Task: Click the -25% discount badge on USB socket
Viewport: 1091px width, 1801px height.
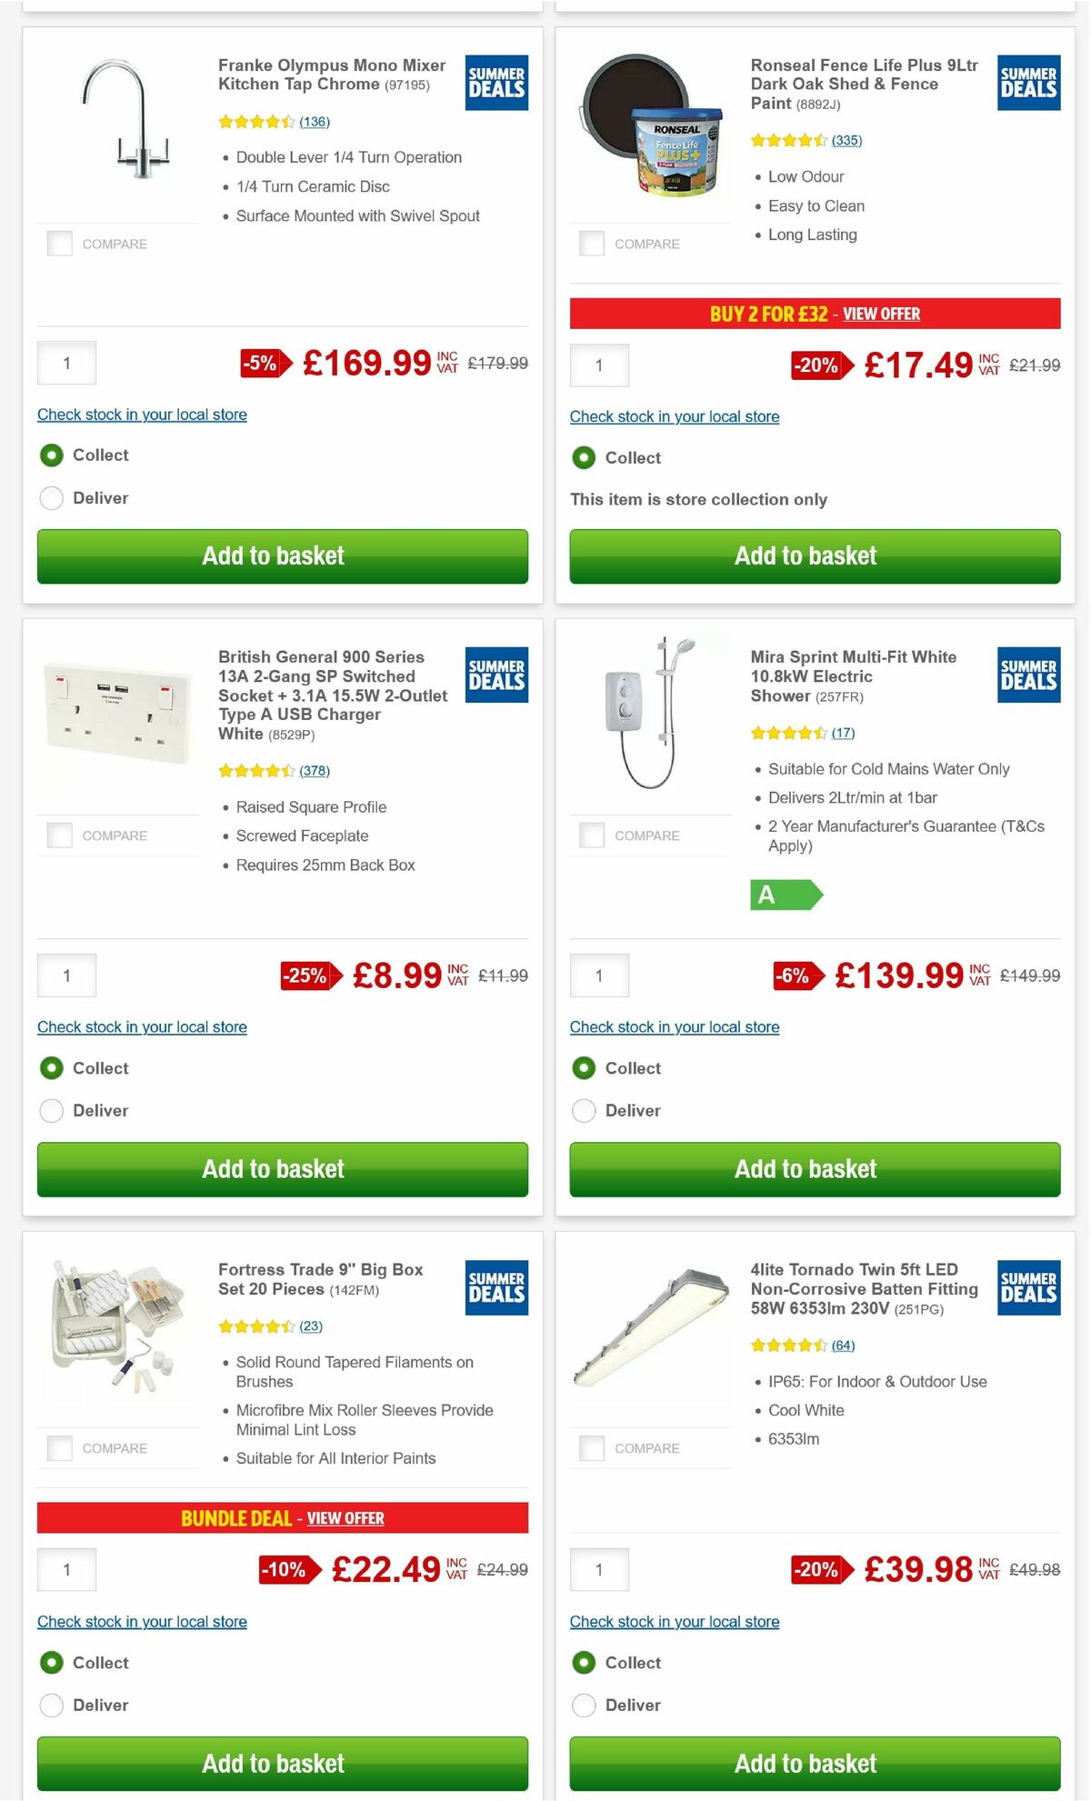Action: tap(305, 976)
